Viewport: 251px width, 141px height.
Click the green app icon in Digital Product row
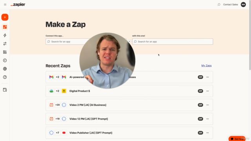point(51,91)
